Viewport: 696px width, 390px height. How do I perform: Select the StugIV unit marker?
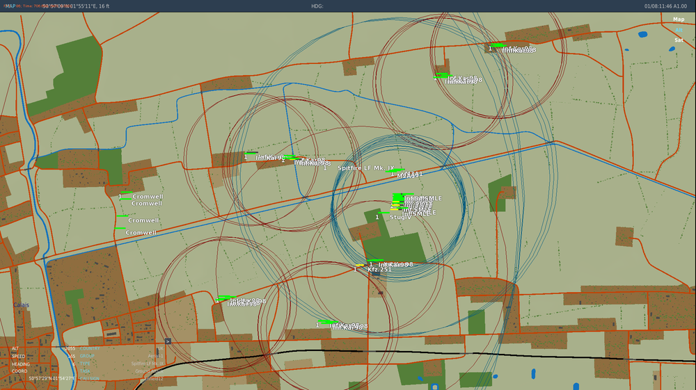(x=400, y=217)
